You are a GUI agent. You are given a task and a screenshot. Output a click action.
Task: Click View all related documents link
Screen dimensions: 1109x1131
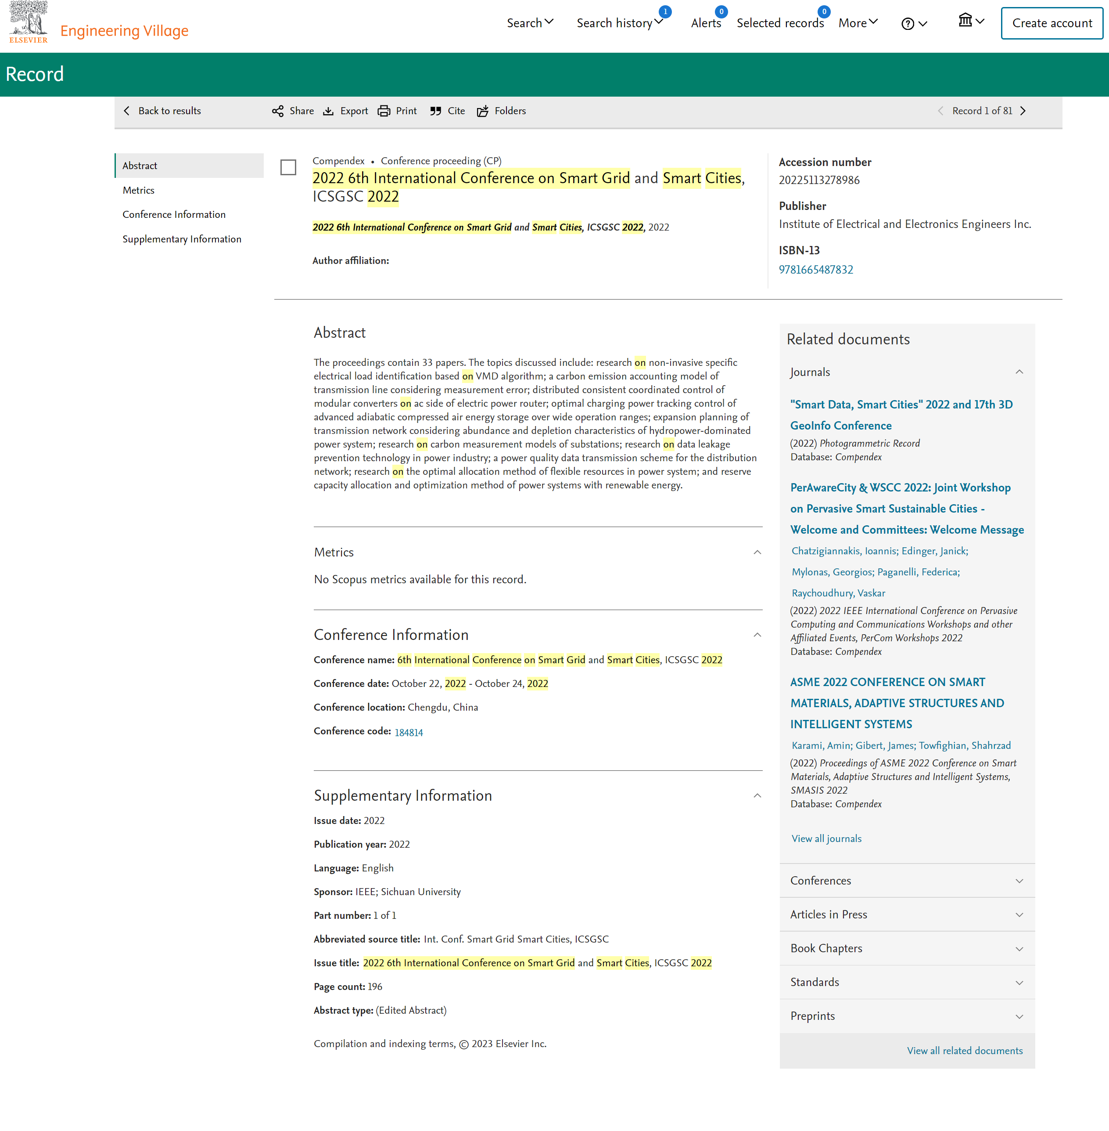[965, 1051]
